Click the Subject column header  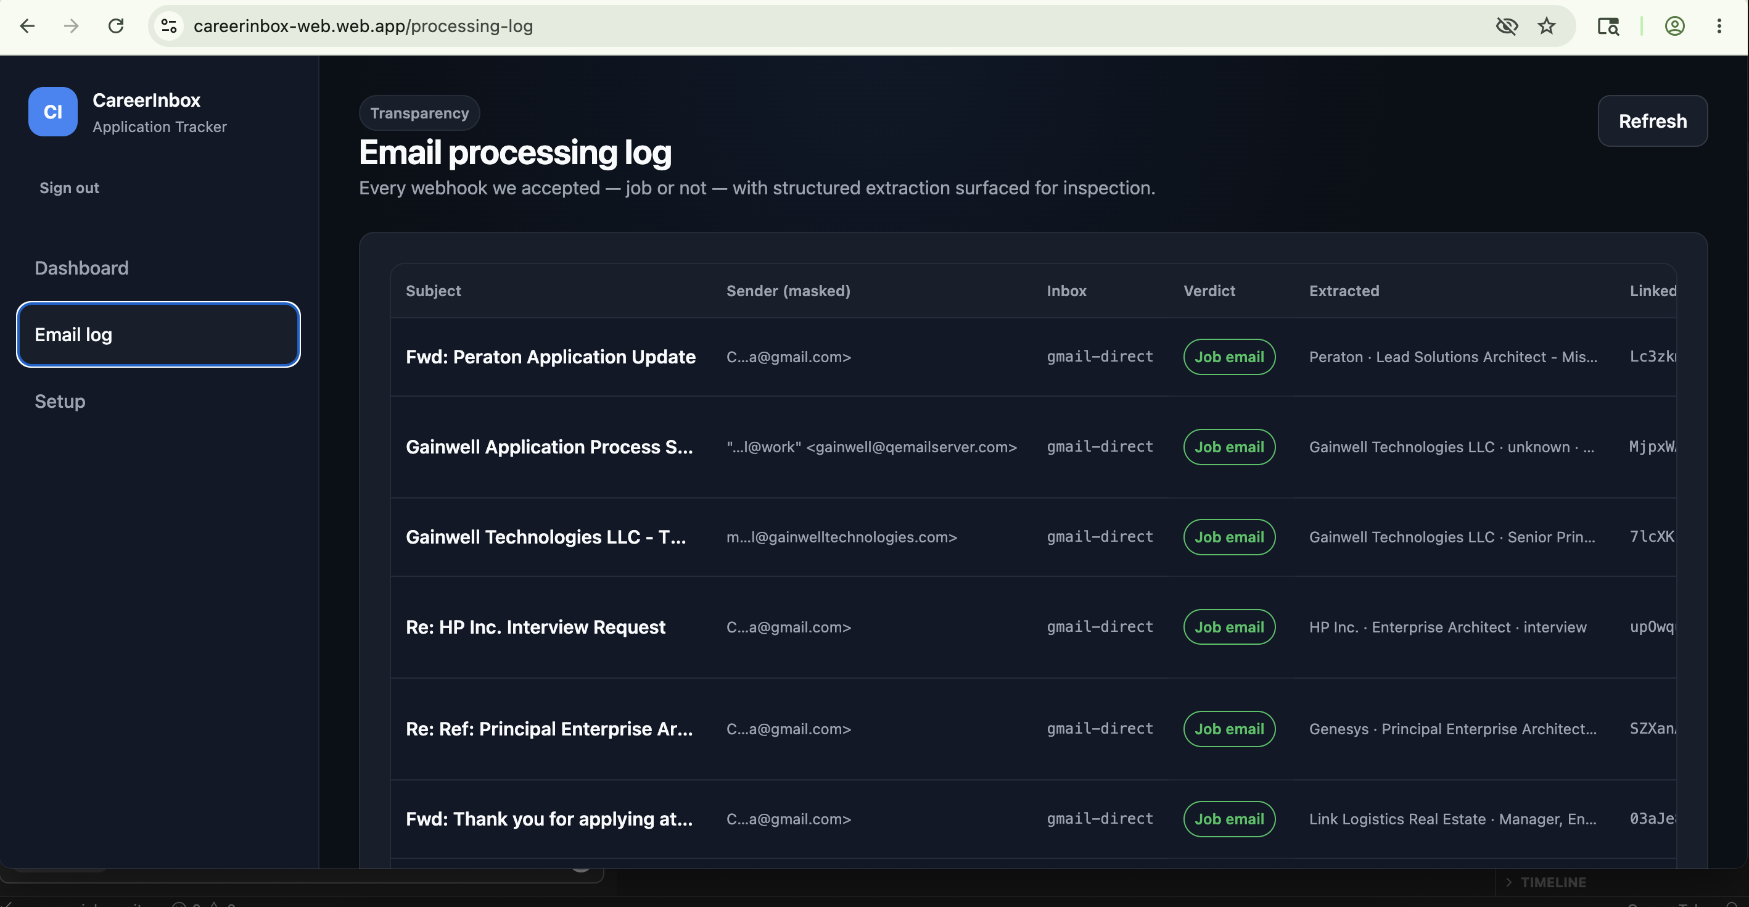[433, 291]
